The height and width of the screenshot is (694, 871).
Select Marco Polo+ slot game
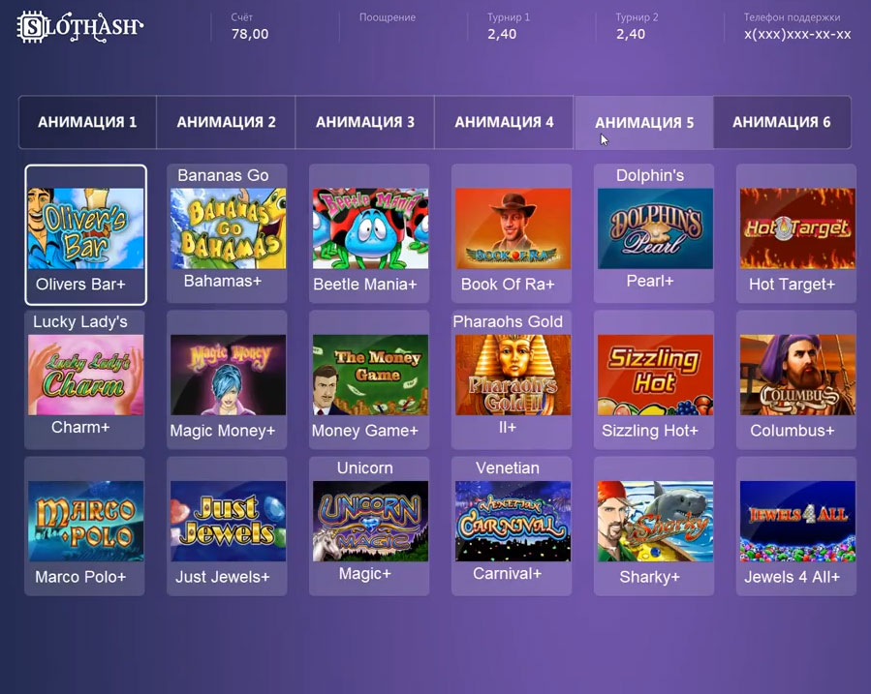(x=84, y=527)
